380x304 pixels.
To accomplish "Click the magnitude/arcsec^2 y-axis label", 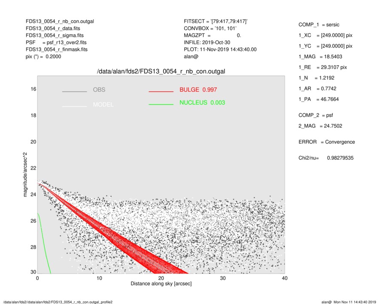I will tap(25, 175).
